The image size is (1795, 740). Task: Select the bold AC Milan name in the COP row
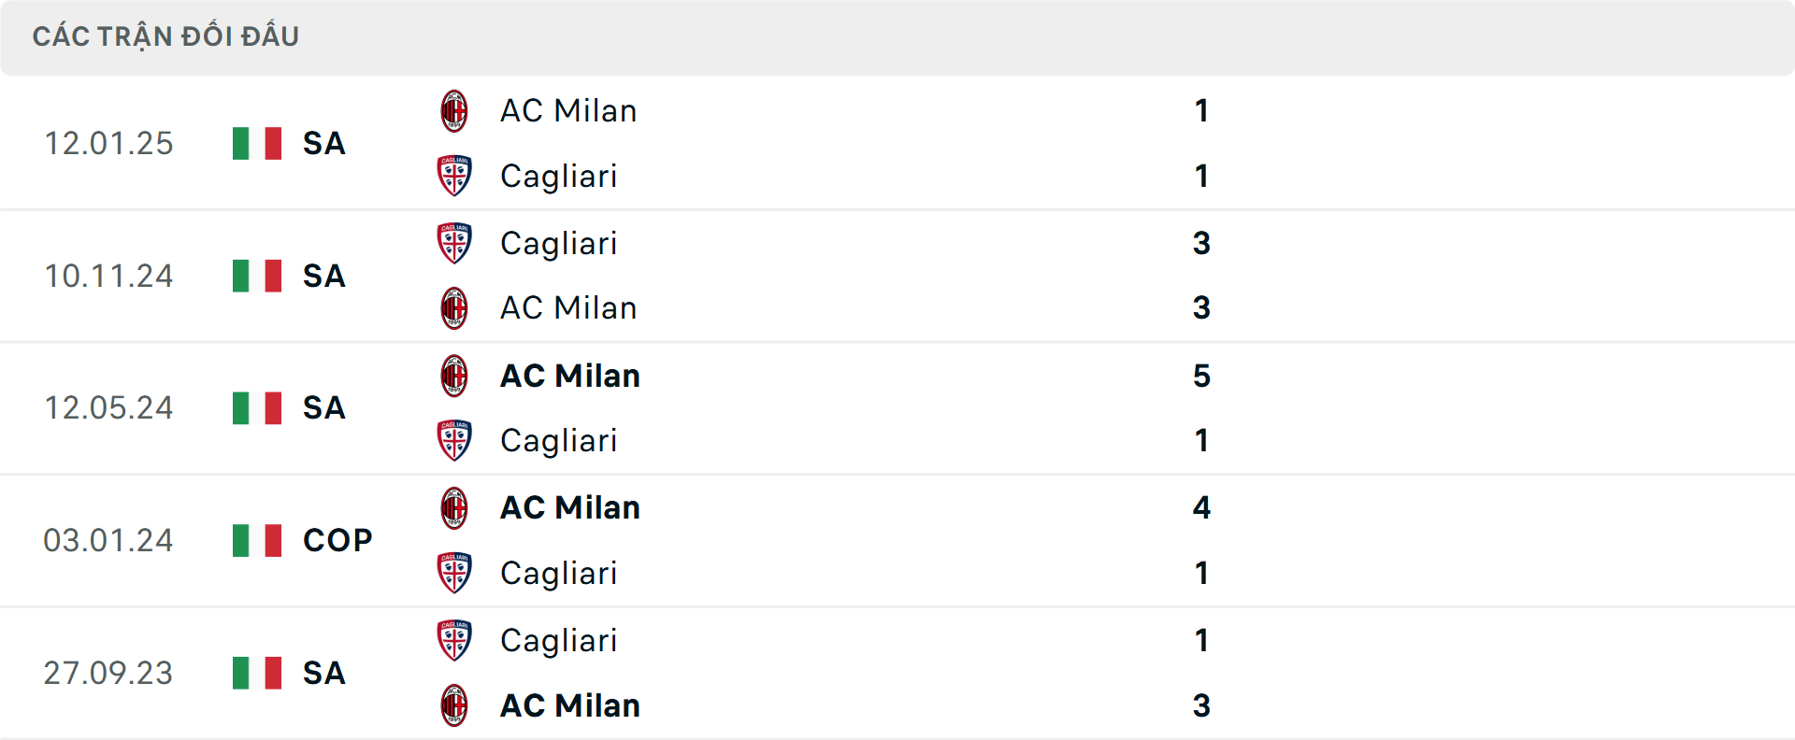(x=567, y=507)
